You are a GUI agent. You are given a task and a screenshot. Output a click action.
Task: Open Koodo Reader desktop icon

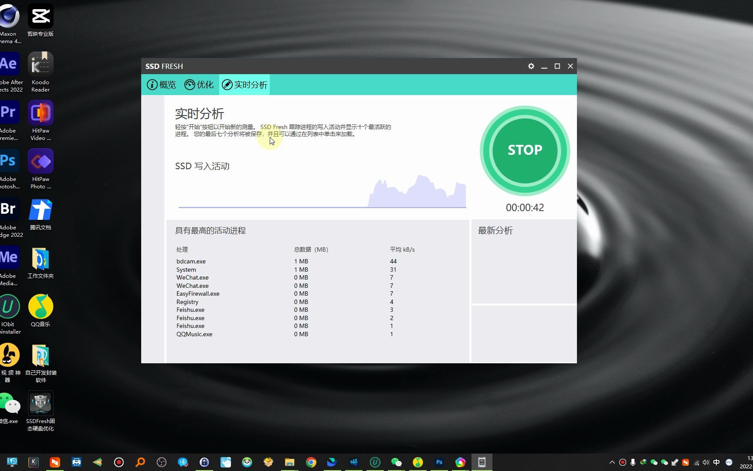[41, 72]
